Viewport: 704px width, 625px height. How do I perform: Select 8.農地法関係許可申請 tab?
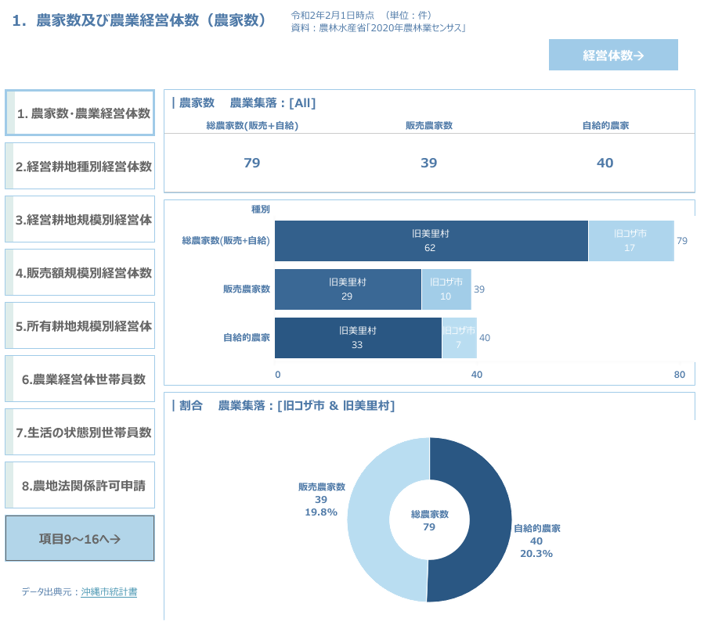click(80, 486)
